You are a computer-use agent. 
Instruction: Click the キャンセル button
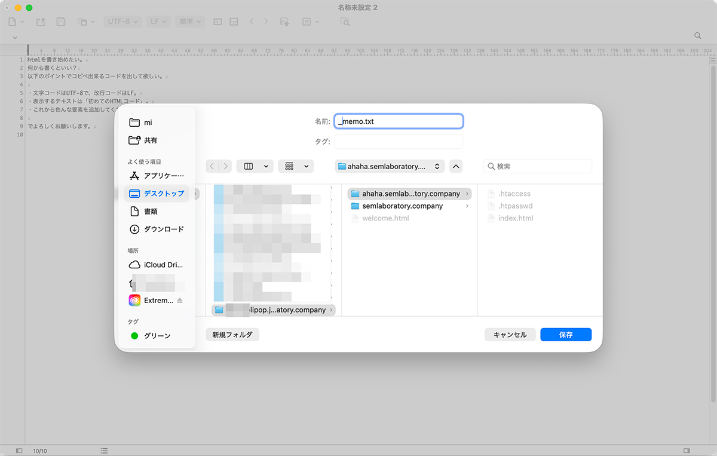coord(510,334)
